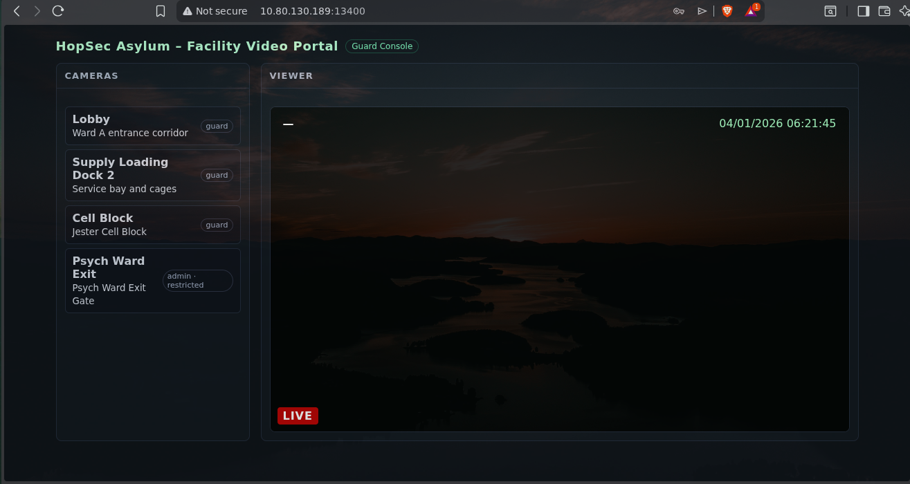Open the saved passwords key icon
The width and height of the screenshot is (910, 484).
[x=679, y=11]
